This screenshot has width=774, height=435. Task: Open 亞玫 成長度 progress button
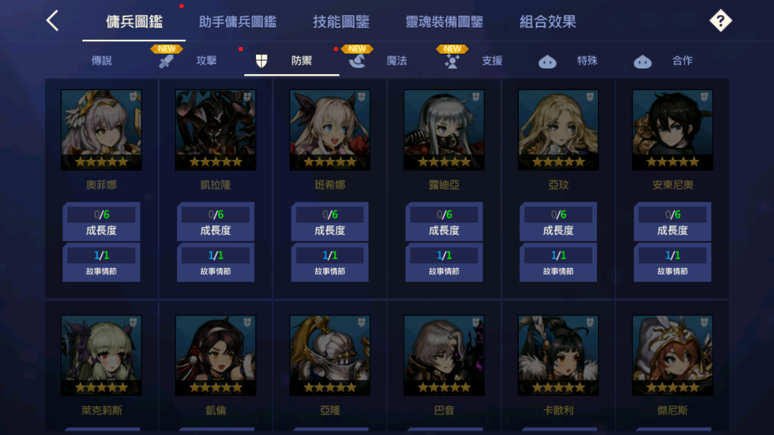(559, 222)
